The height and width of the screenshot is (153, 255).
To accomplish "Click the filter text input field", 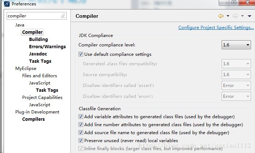I will pos(33,16).
